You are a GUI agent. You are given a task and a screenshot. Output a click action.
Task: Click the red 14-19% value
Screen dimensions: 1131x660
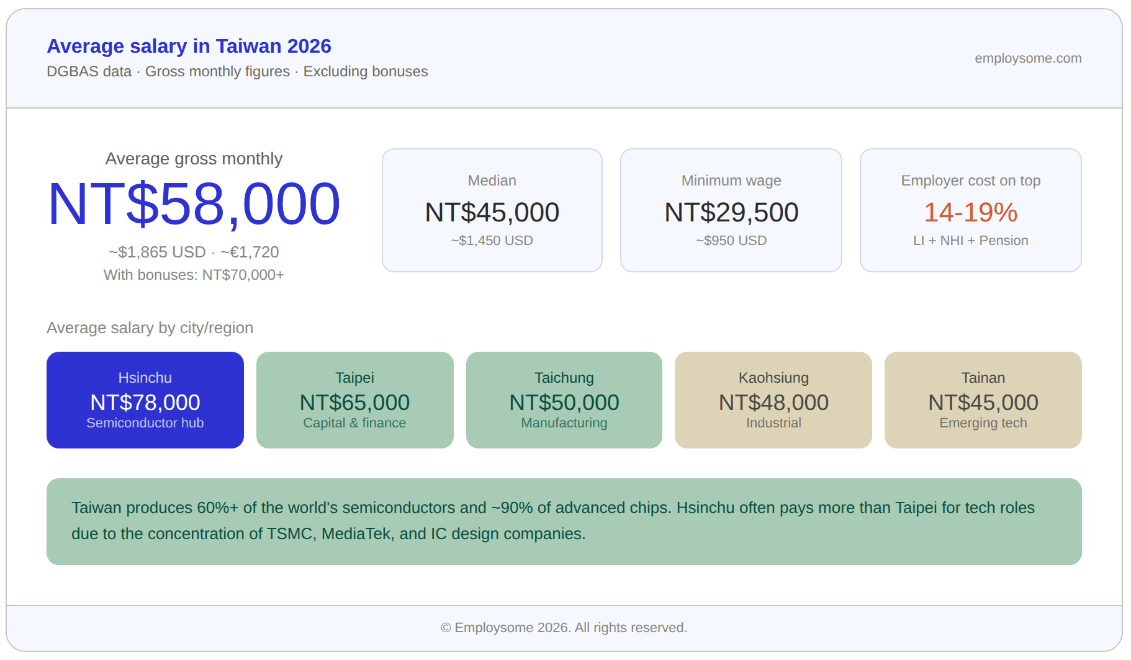pyautogui.click(x=970, y=213)
